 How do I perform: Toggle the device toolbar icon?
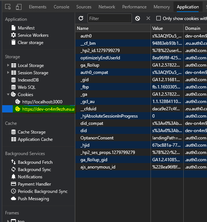19,7
